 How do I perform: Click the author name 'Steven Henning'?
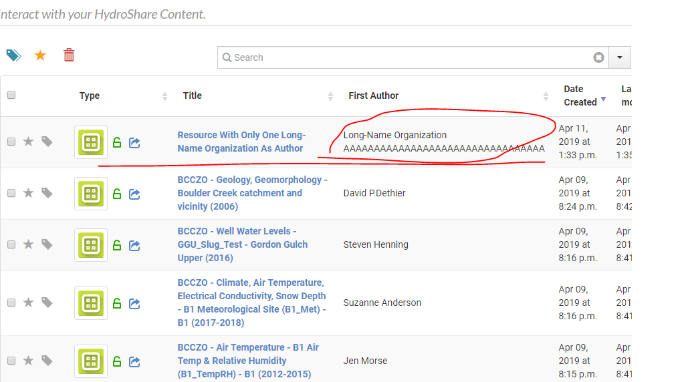coord(376,244)
